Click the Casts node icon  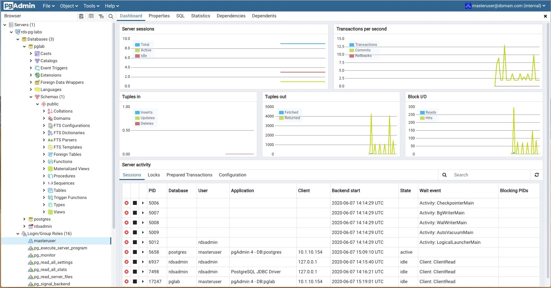click(x=37, y=54)
